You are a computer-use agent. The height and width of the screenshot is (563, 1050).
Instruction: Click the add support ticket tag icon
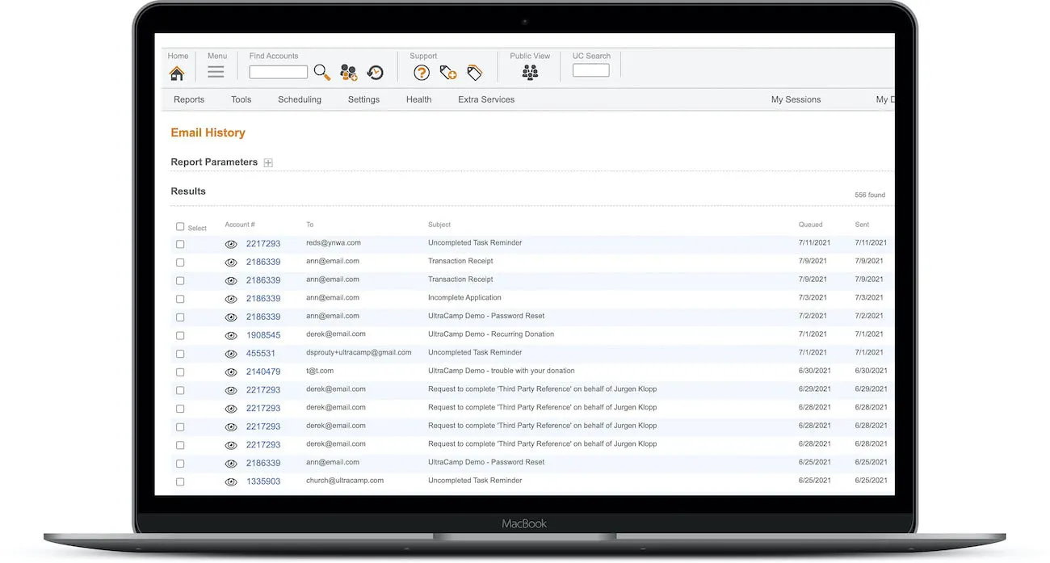448,73
